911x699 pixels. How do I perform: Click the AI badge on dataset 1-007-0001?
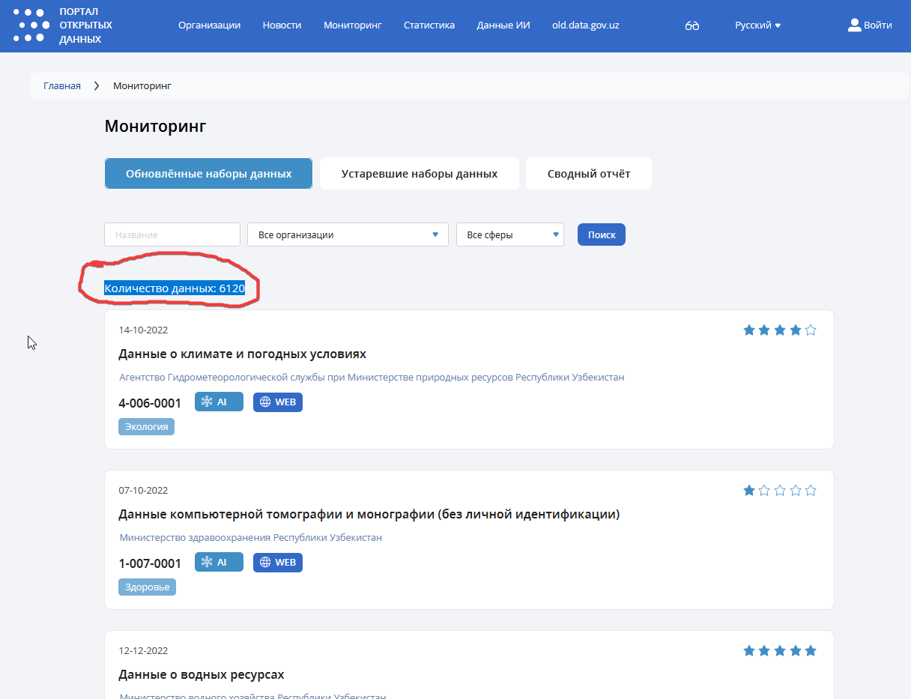point(219,563)
